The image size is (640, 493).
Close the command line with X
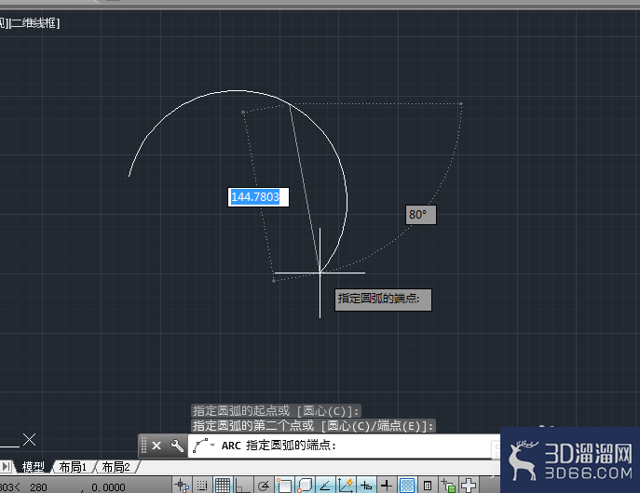click(x=157, y=446)
